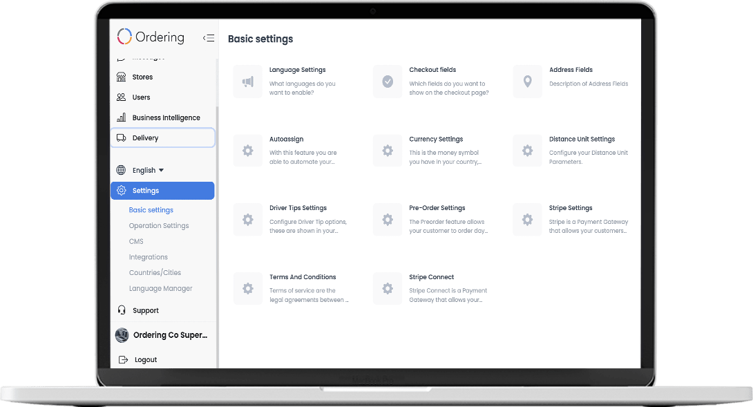Open the English language dropdown arrow
The height and width of the screenshot is (407, 753).
162,170
